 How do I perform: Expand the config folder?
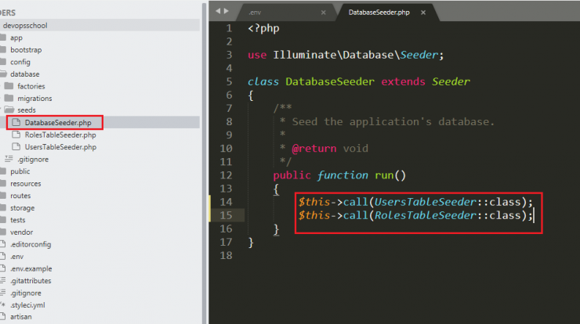[x=20, y=62]
